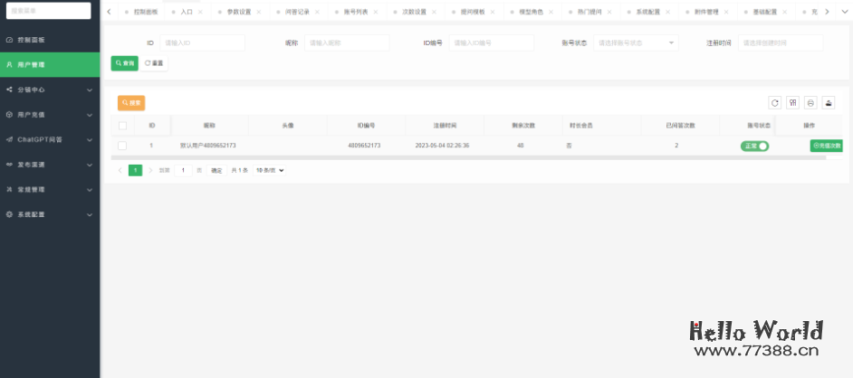Expand 用户充值 sidebar menu
853x378 pixels.
50,115
